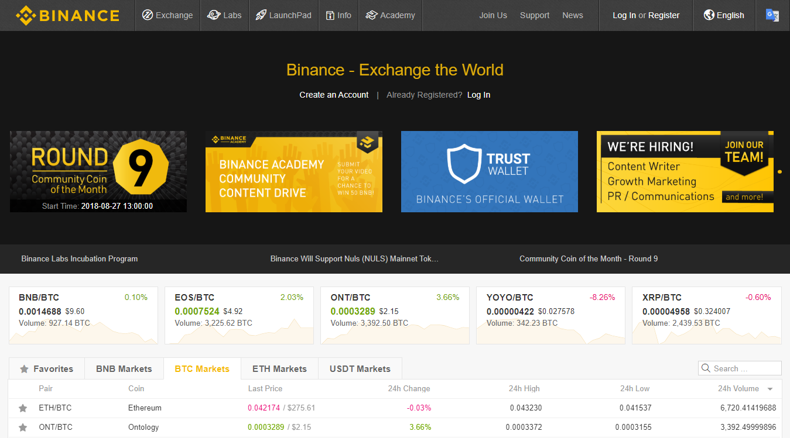Open the Nuls Mainnet support announcement
The image size is (790, 438).
tap(354, 258)
